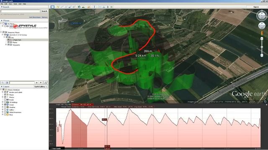Collapse the Temporary Places tree node
Screen dimensions: 268x150
pos(1,32)
